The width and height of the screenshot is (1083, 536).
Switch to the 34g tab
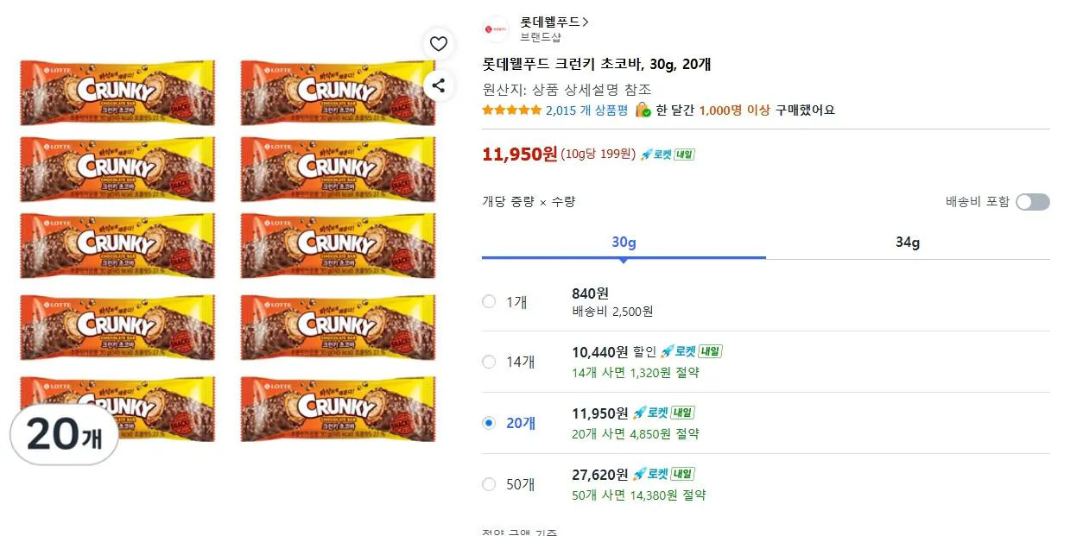point(908,242)
